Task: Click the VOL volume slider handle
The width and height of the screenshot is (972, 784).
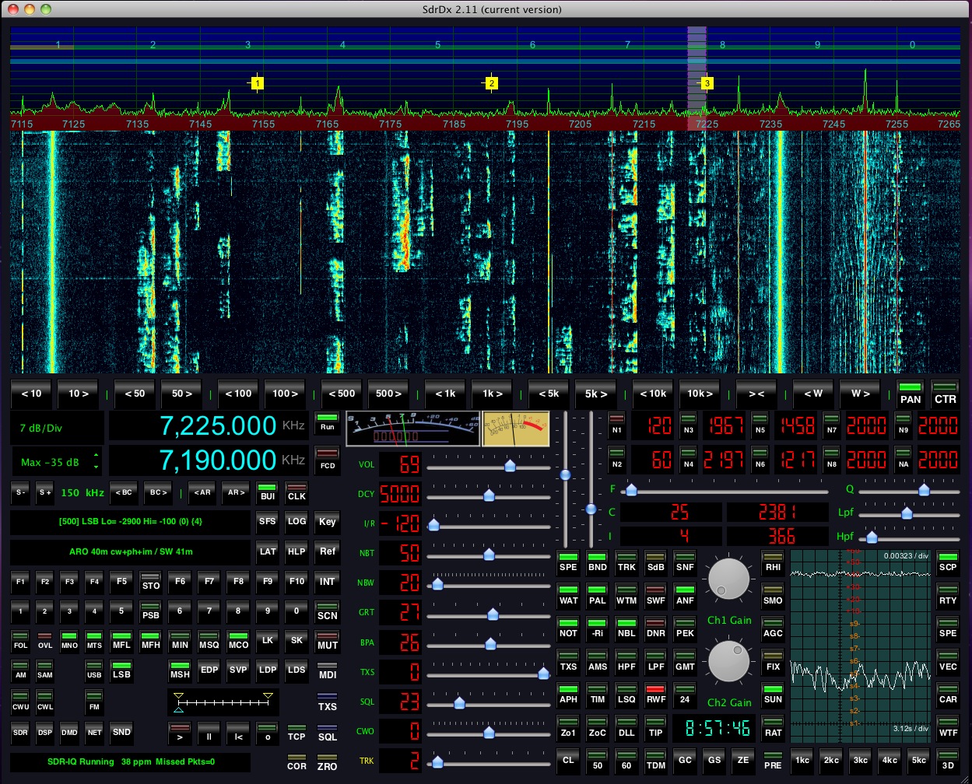Action: [510, 466]
